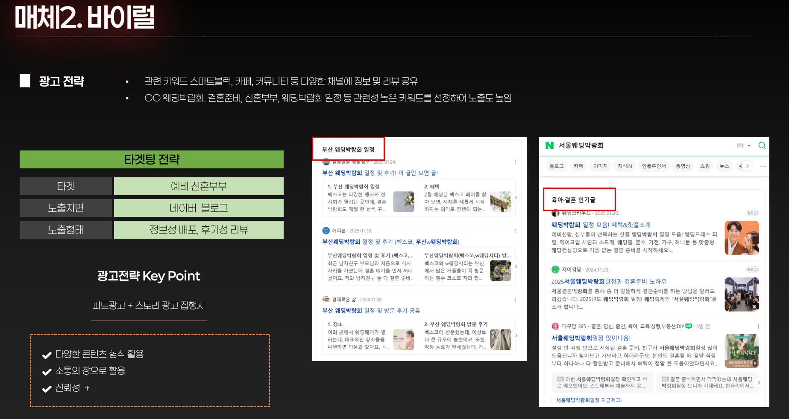789x419 pixels.
Task: Open options menu for the 2025.01.24 post
Action: pyautogui.click(x=515, y=162)
